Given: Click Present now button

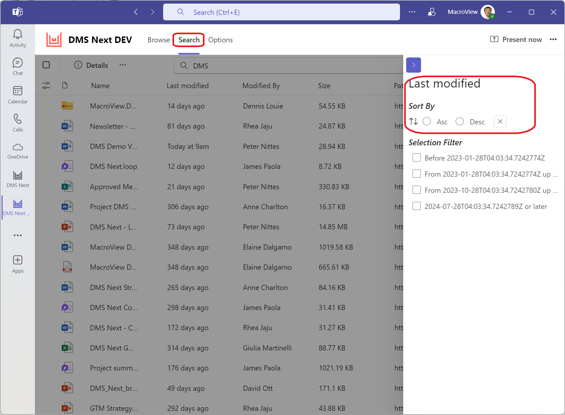Looking at the screenshot, I should click(x=516, y=39).
